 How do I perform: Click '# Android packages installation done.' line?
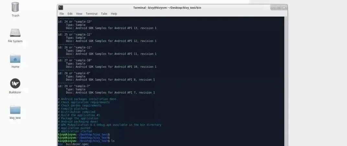pyautogui.click(x=88, y=99)
